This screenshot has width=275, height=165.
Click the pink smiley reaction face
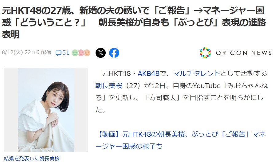coord(81,53)
